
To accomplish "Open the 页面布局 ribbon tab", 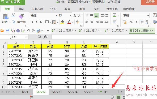I will 37,9.
